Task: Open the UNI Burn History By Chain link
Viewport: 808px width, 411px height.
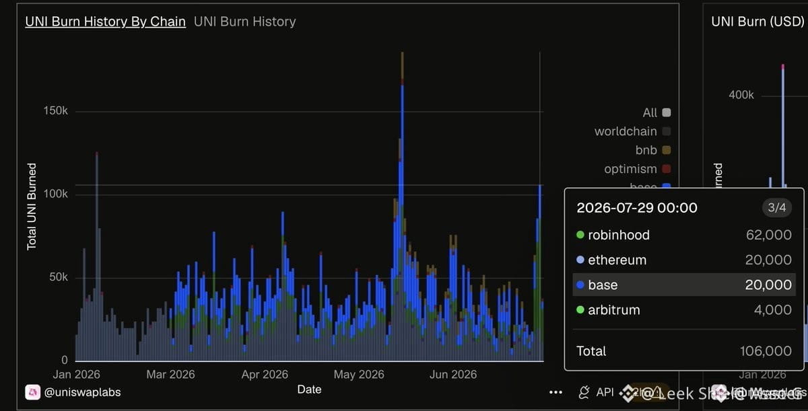Action: coord(105,22)
